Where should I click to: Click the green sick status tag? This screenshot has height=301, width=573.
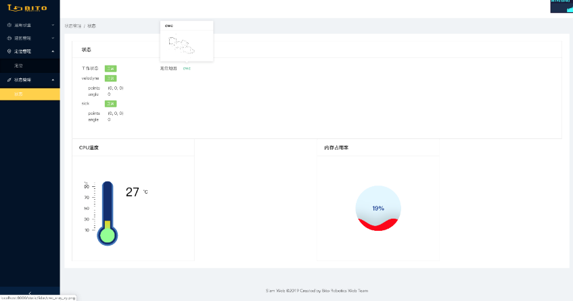pyautogui.click(x=110, y=103)
